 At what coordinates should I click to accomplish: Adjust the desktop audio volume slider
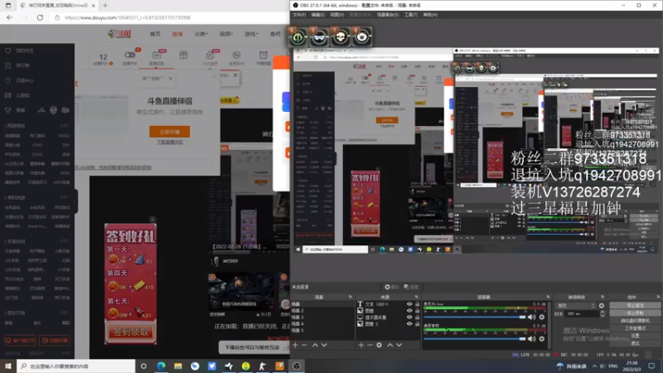[x=474, y=339]
